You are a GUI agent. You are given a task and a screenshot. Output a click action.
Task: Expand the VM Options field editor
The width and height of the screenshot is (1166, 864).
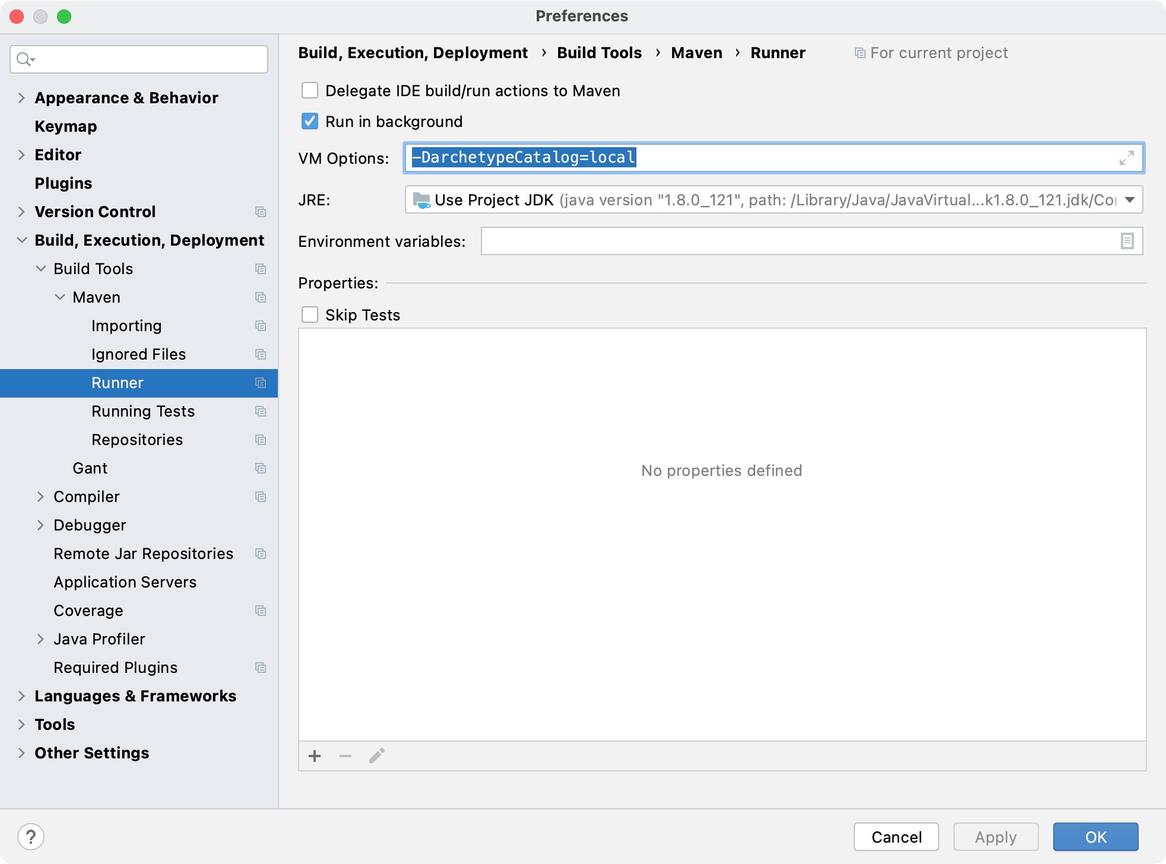(x=1126, y=158)
